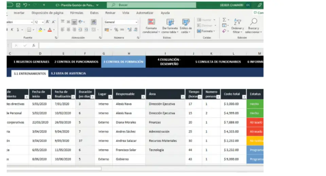
Task: Open the Fórmulas ribbon tab
Action: pyautogui.click(x=76, y=13)
